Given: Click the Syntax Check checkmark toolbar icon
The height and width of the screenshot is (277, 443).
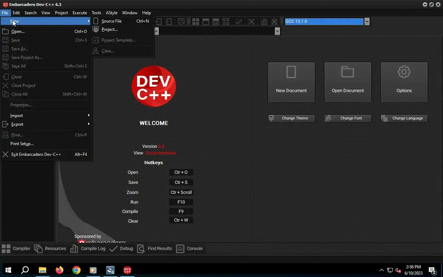Looking at the screenshot, I should click(x=239, y=21).
